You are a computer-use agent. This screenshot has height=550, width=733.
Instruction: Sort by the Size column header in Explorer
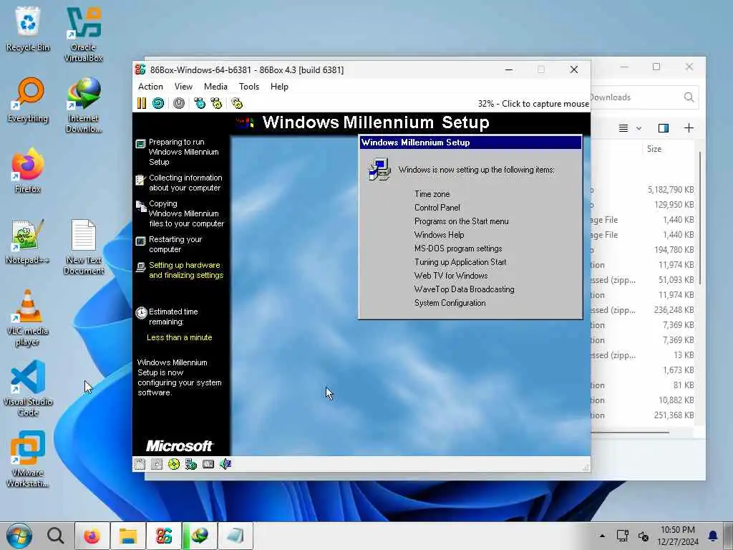[654, 149]
